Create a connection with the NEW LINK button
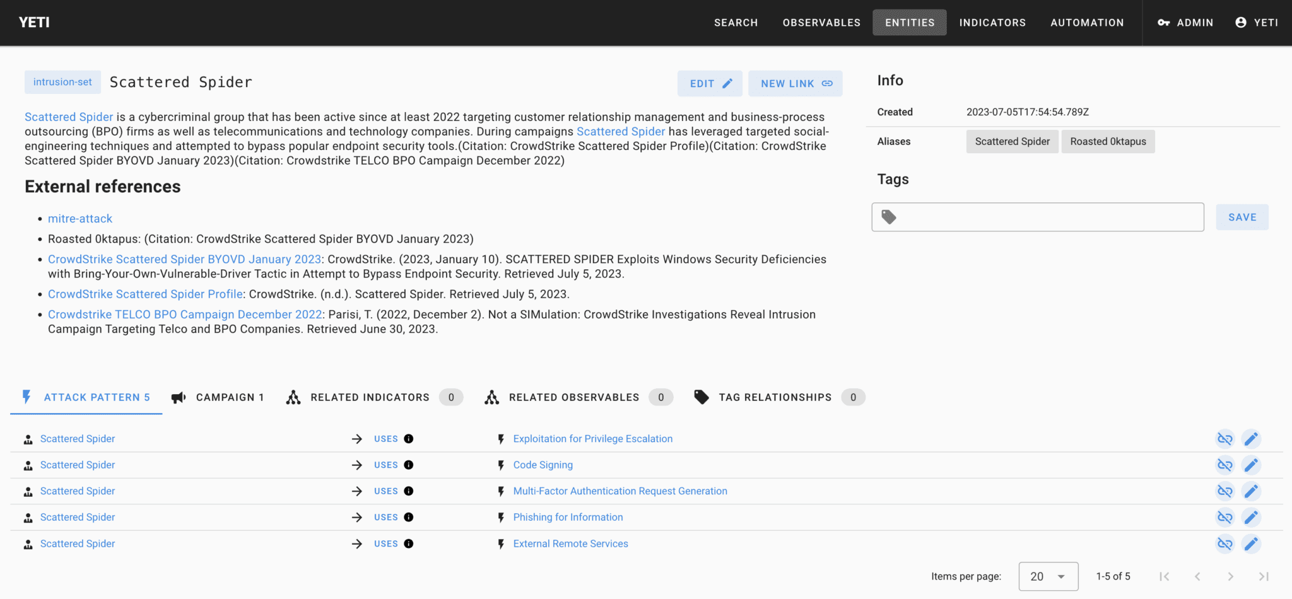 795,83
